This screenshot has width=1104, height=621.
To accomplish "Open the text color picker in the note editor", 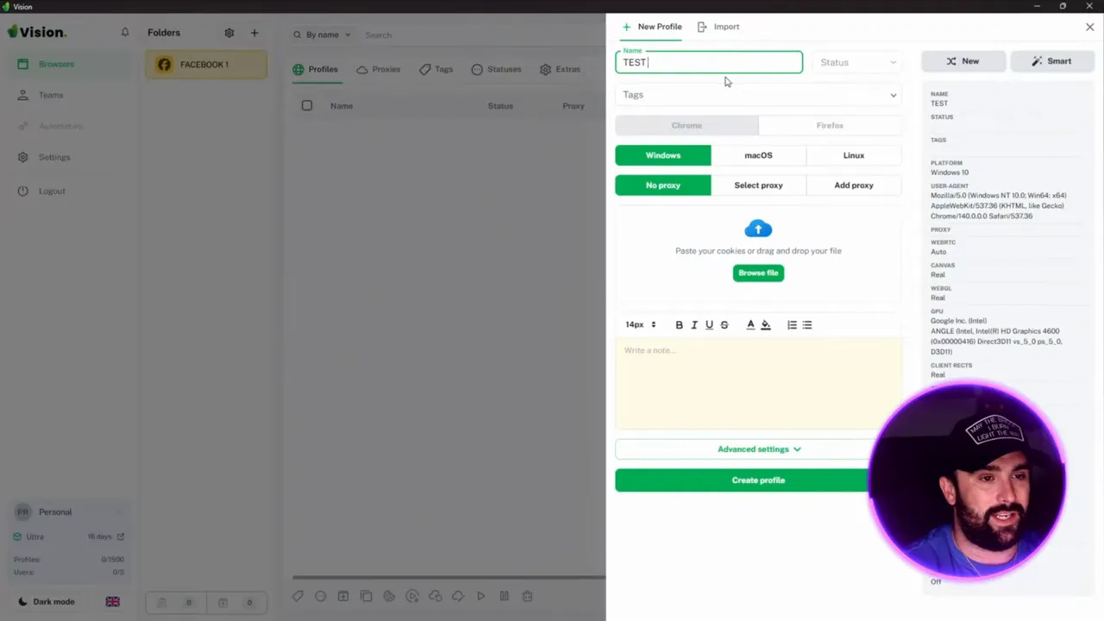I will point(750,324).
